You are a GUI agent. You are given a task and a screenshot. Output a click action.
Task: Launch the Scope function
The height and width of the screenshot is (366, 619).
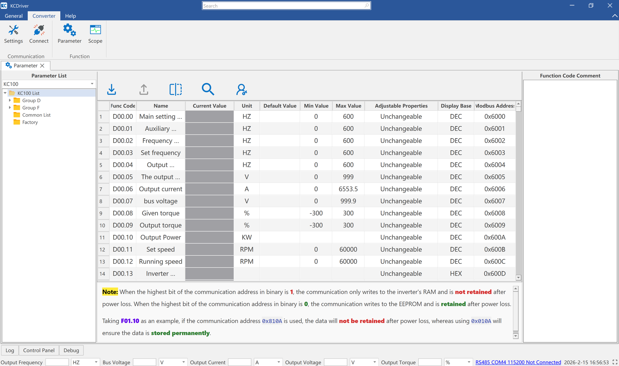pos(95,34)
